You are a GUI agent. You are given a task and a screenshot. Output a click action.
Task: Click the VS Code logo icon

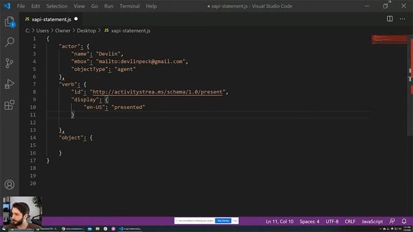pos(7,6)
